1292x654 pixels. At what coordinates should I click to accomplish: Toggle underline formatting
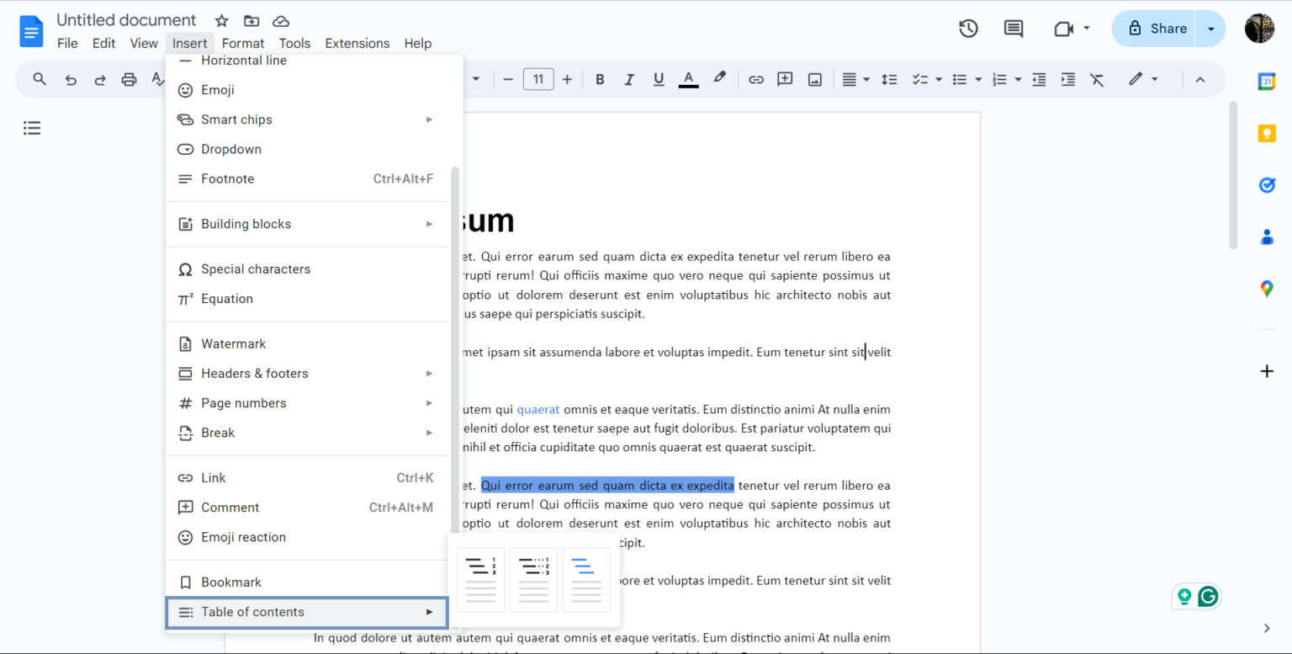click(657, 78)
